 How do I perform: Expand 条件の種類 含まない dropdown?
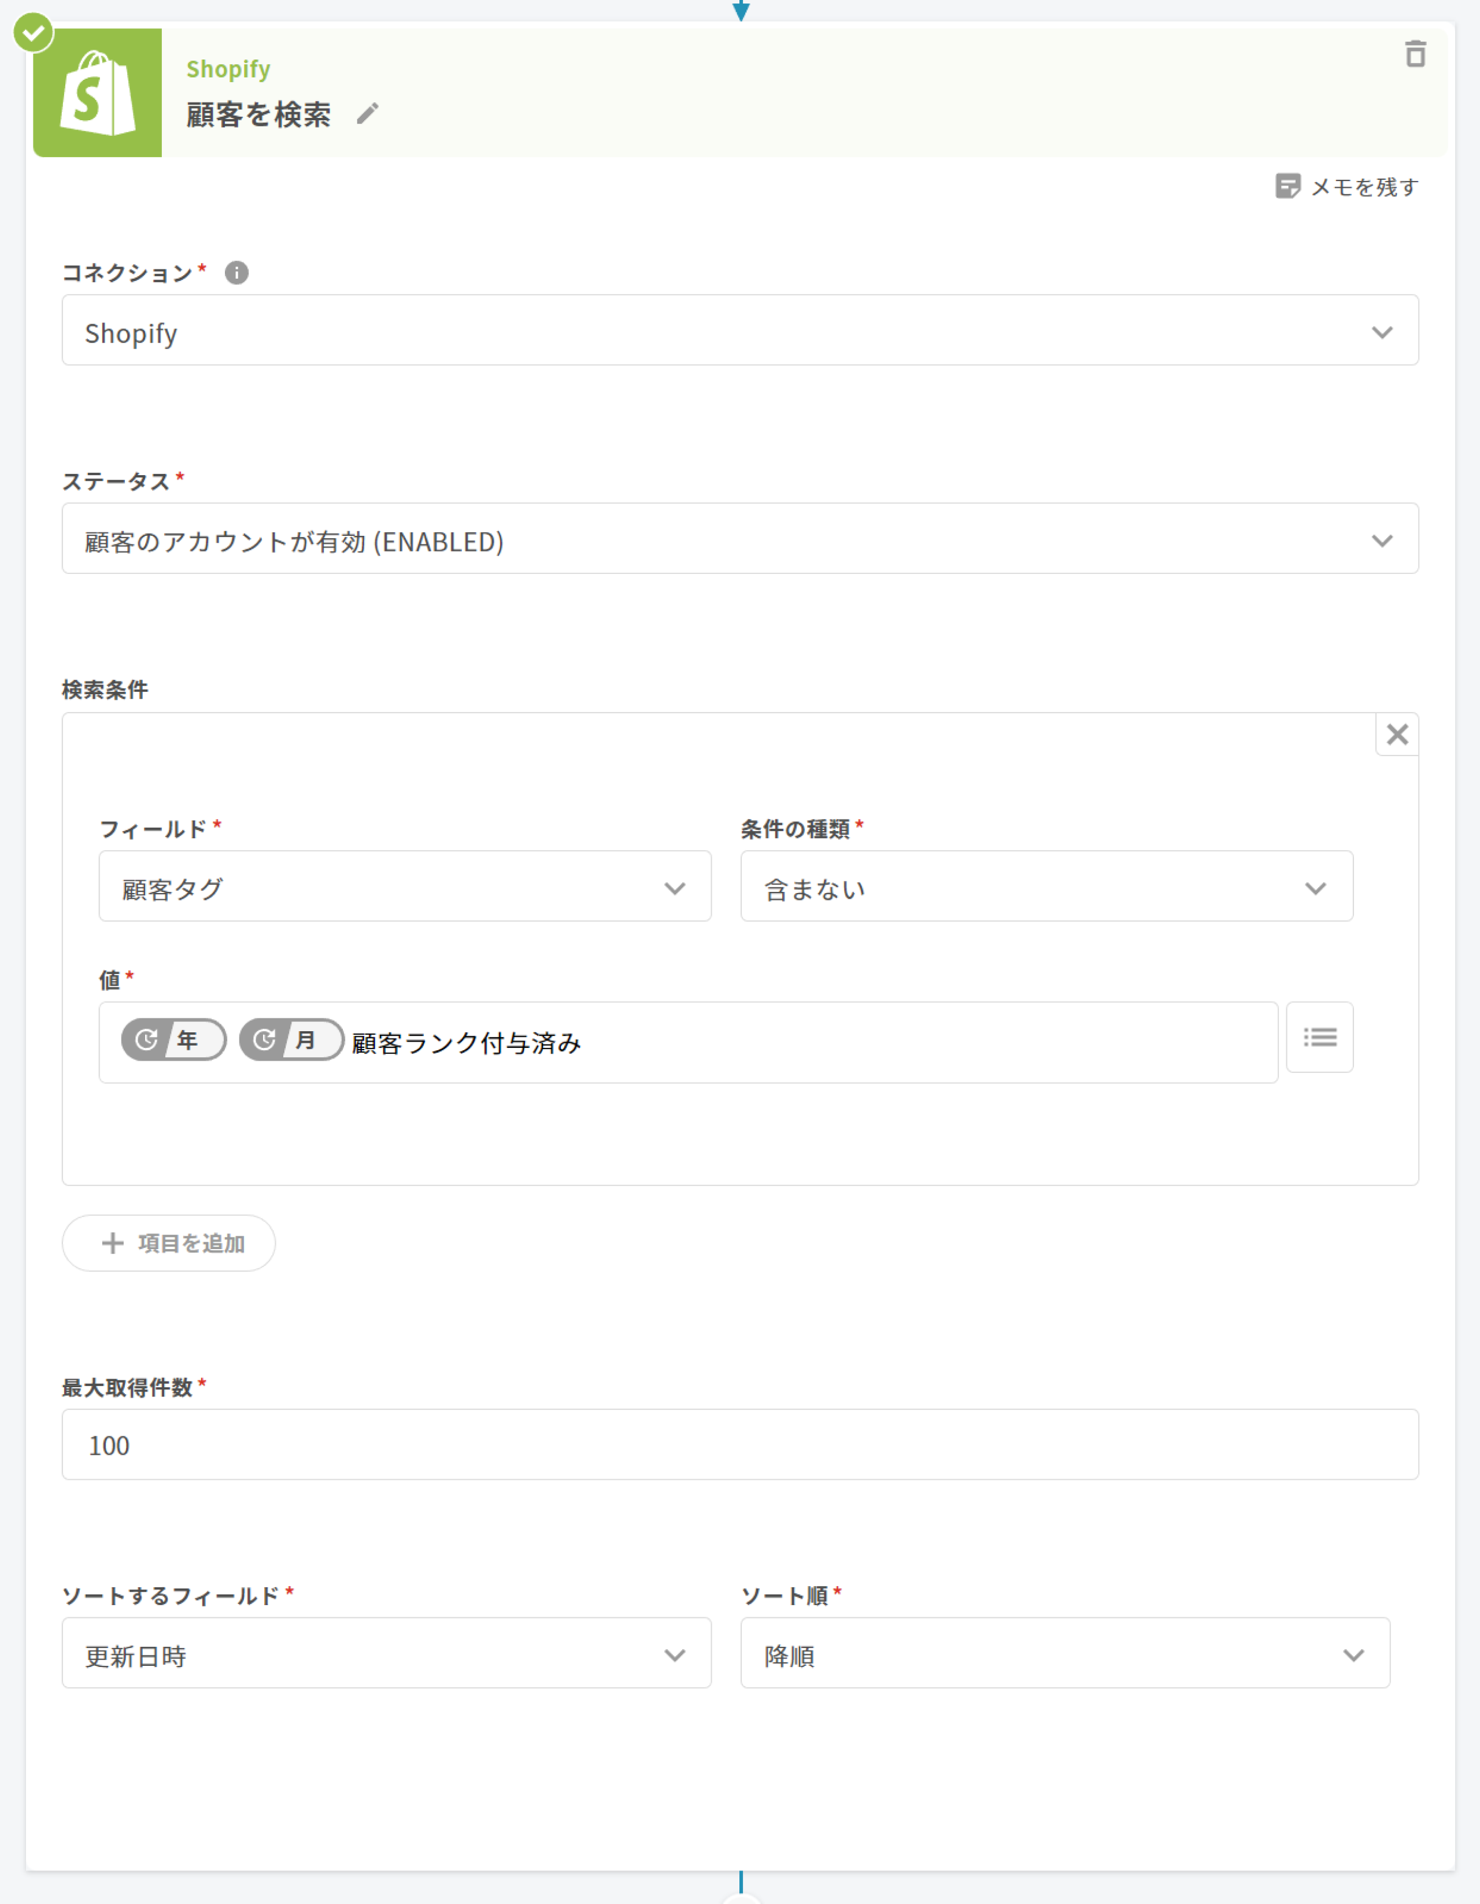pos(1046,887)
